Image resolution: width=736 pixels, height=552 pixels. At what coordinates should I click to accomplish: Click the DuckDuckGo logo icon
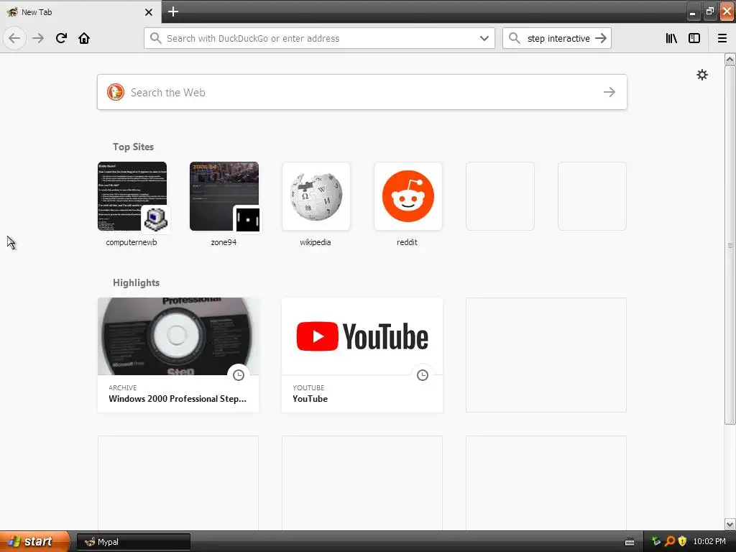pyautogui.click(x=116, y=92)
